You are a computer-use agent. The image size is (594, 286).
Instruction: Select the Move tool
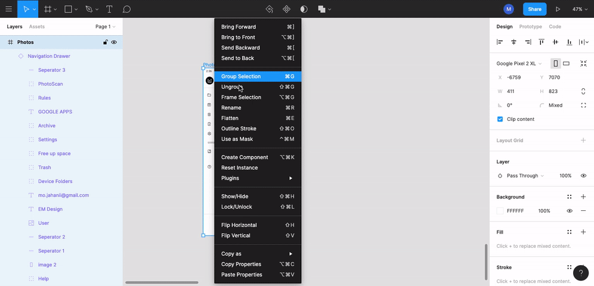(26, 9)
